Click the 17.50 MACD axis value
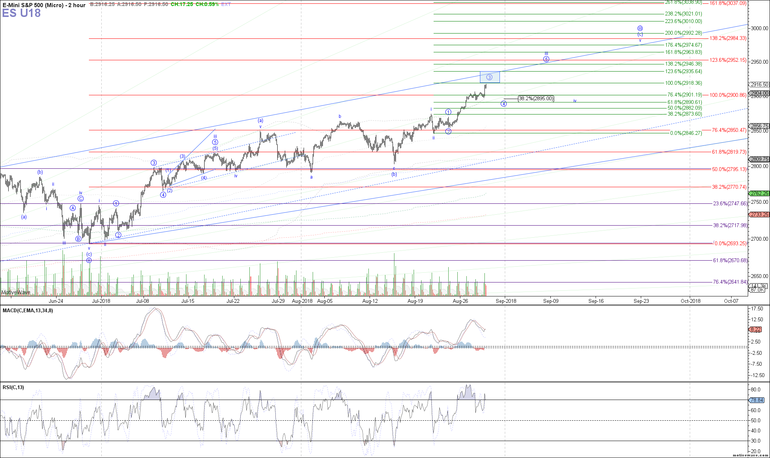 (757, 308)
